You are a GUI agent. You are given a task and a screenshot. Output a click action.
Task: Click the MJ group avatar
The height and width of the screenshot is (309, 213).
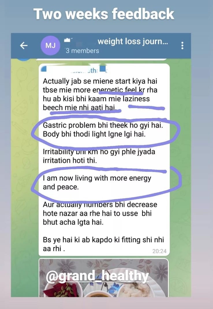pos(51,45)
